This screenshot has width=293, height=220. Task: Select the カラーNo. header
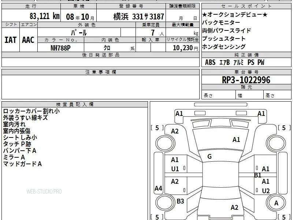point(61,40)
